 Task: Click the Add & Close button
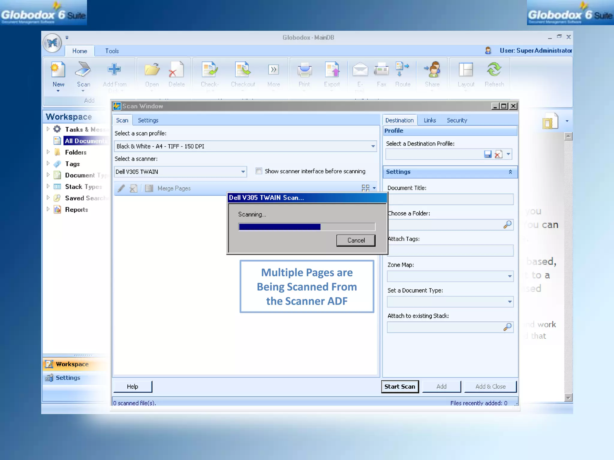pyautogui.click(x=490, y=387)
